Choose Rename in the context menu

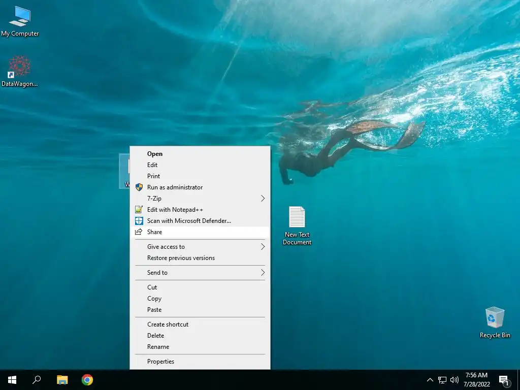pos(200,346)
